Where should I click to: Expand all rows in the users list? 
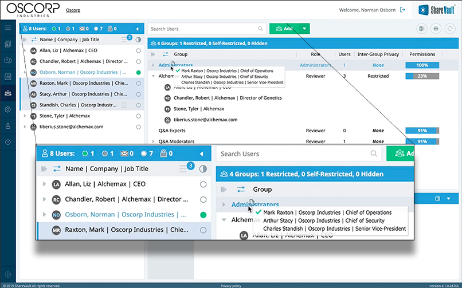coord(25,40)
